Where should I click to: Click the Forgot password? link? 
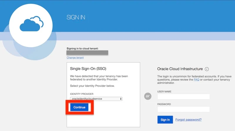(x=188, y=120)
